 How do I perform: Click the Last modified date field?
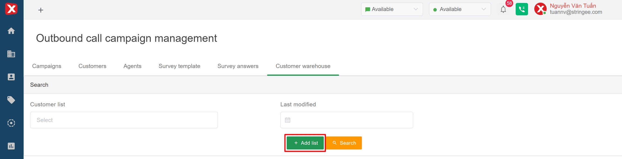(347, 120)
